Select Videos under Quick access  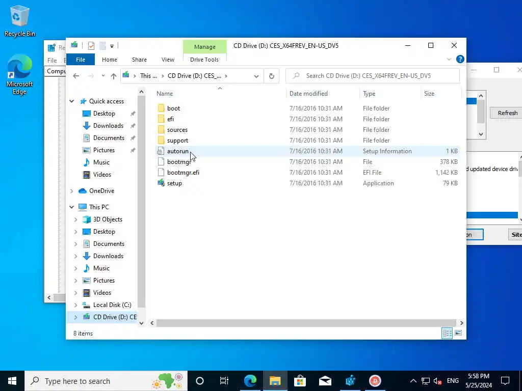click(x=102, y=175)
